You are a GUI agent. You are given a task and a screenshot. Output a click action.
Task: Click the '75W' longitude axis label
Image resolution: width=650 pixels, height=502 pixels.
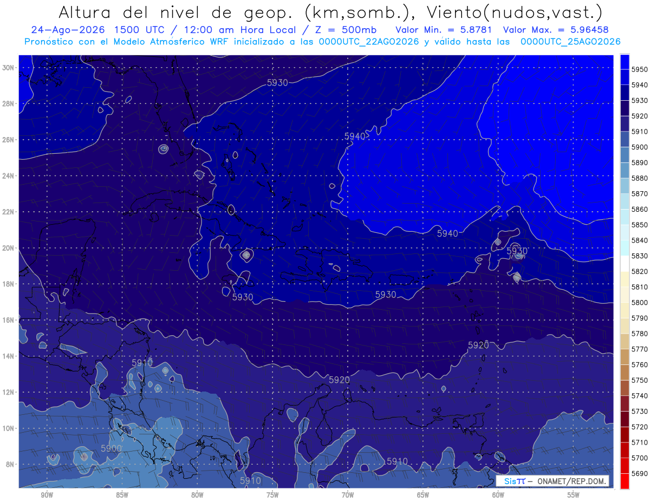272,495
